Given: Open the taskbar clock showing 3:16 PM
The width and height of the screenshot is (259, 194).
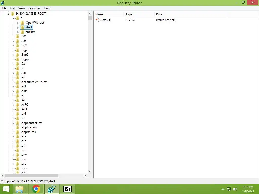Looking at the screenshot, I should click(x=248, y=189).
